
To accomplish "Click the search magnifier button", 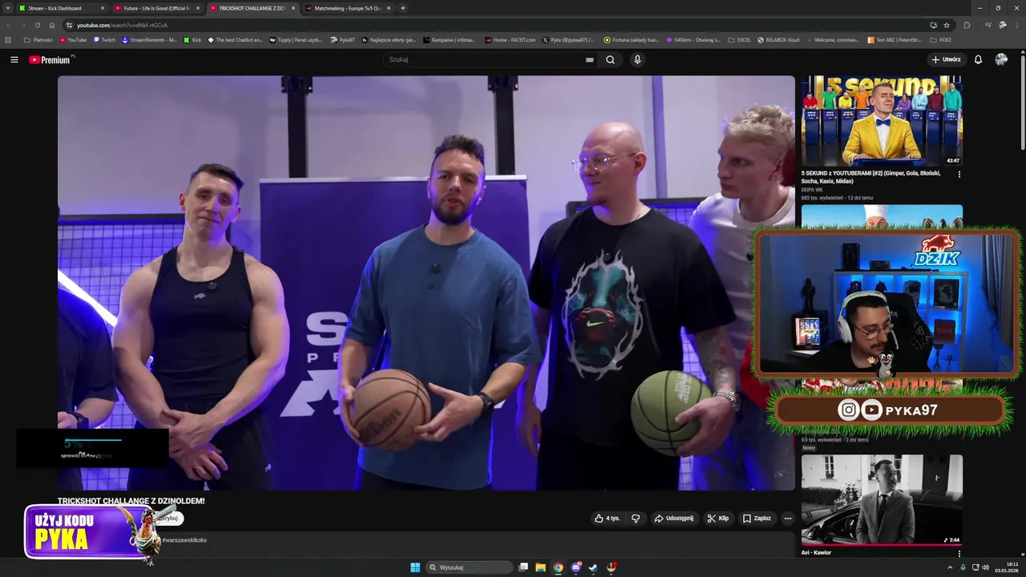I will (x=611, y=59).
